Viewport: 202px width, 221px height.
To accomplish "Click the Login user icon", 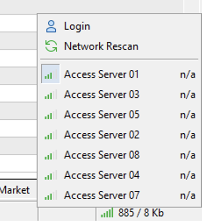I will (x=51, y=26).
